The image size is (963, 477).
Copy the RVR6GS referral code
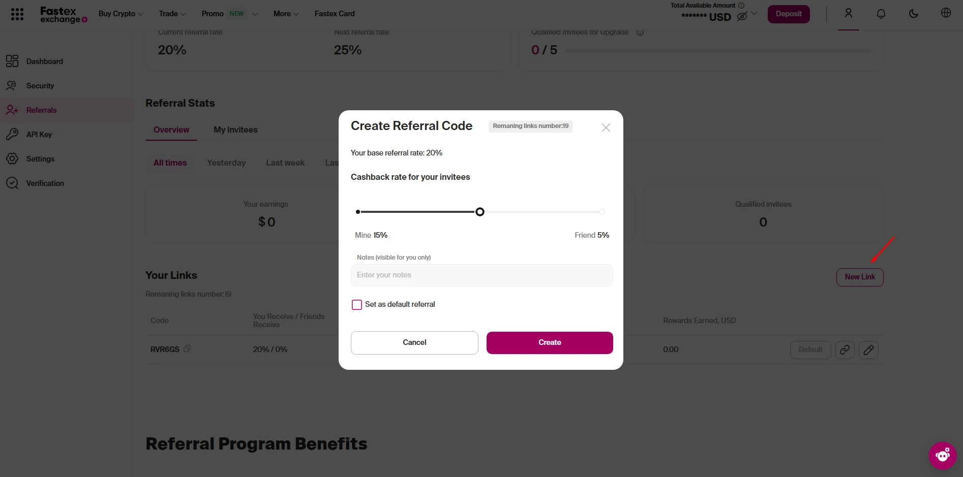tap(187, 349)
